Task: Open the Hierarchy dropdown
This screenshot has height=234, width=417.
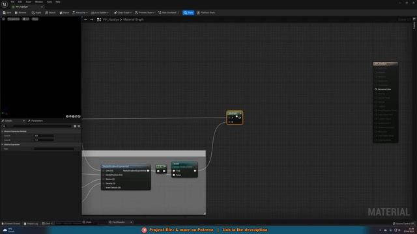Action: tap(79, 13)
